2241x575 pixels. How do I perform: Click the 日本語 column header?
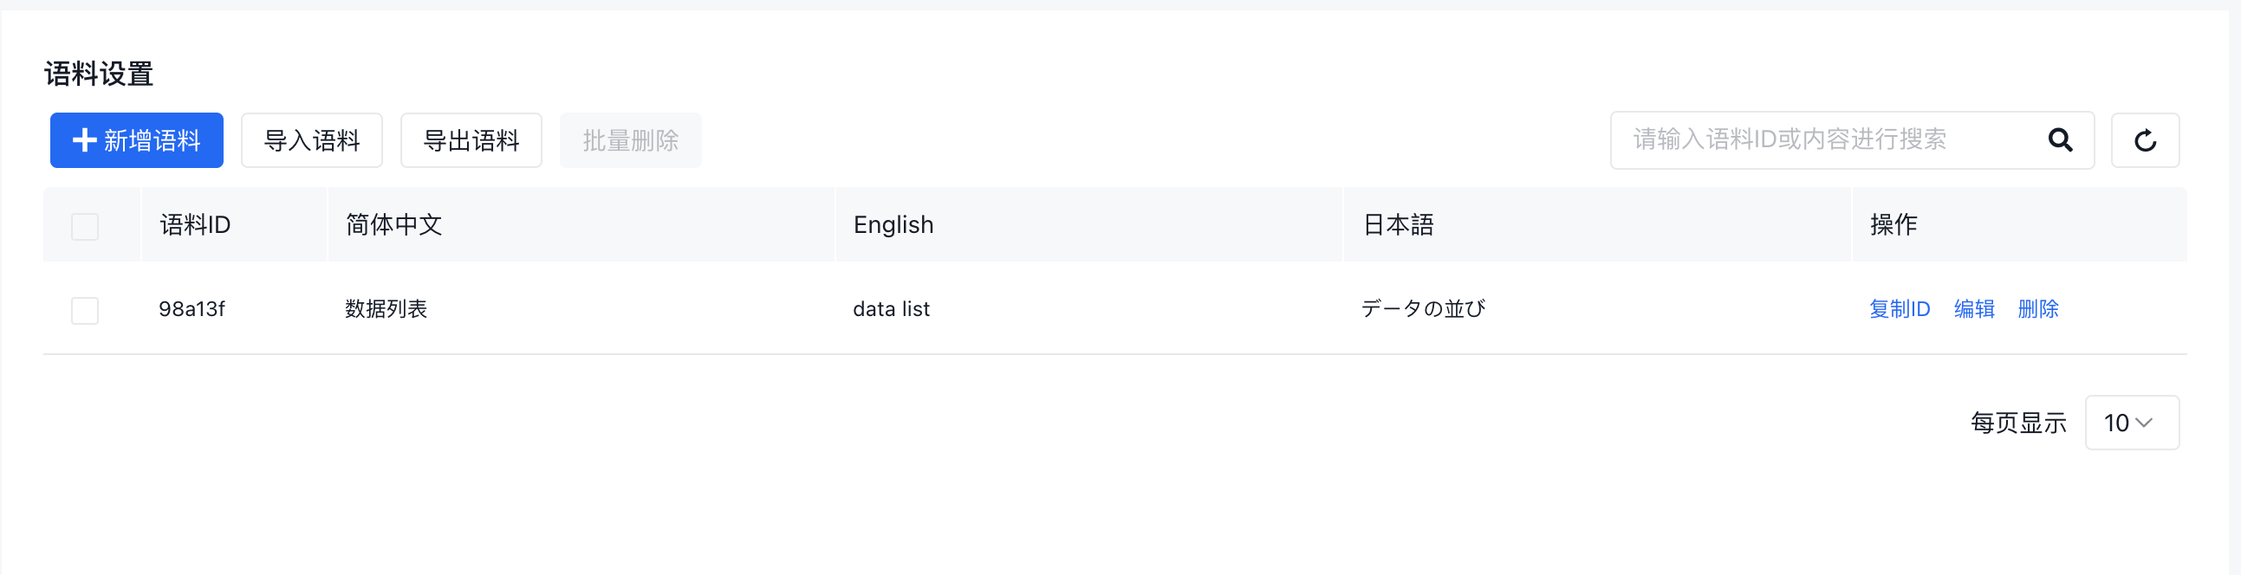pyautogui.click(x=1398, y=225)
